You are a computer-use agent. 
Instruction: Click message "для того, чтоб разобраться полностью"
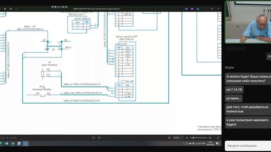248,109
